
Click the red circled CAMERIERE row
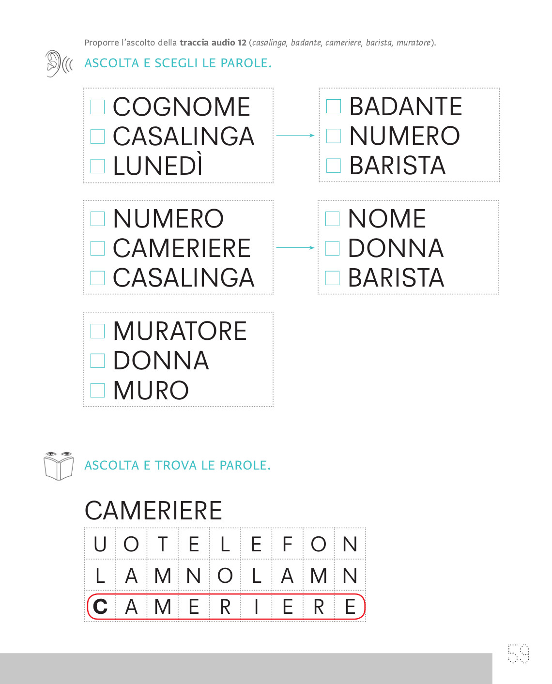pos(226,607)
